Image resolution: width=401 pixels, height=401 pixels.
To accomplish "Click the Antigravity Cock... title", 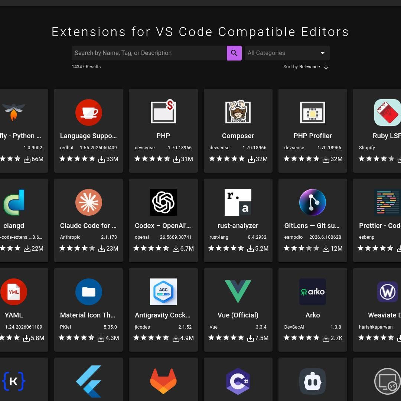I will coord(163,315).
